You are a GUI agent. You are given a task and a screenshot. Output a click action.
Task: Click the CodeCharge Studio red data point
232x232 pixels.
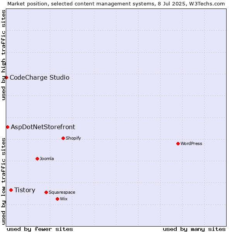tap(6, 78)
